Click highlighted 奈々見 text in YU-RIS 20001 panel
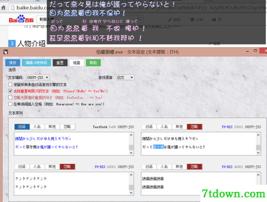This screenshot has height=202, width=267. pos(158,147)
